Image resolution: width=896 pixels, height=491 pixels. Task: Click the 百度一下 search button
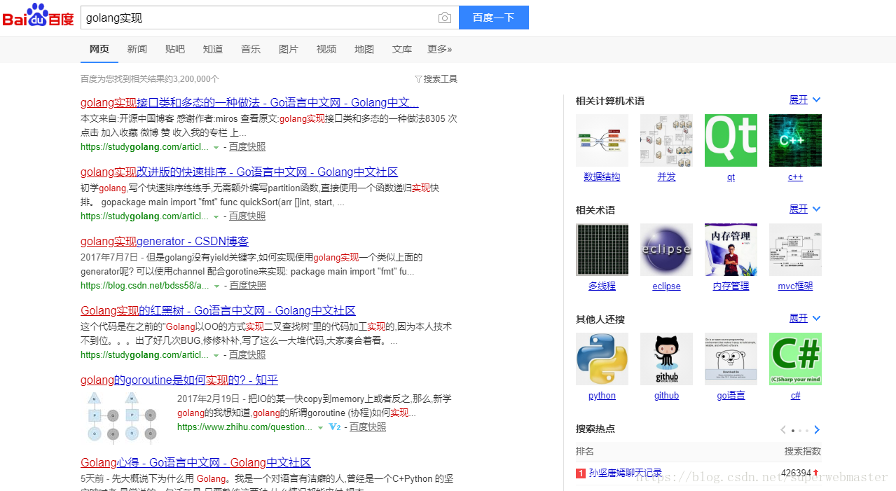(x=494, y=18)
